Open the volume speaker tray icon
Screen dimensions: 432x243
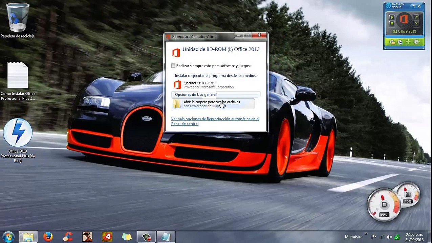pyautogui.click(x=389, y=237)
